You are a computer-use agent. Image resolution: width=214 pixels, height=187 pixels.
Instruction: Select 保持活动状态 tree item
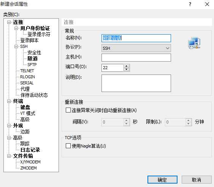(x=34, y=95)
